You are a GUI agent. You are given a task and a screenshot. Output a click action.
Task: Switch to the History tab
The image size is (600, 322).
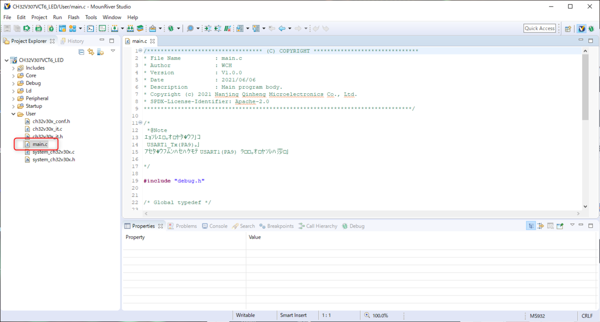(x=71, y=41)
